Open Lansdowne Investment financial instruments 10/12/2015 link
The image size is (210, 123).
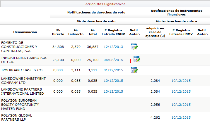tap(181, 81)
